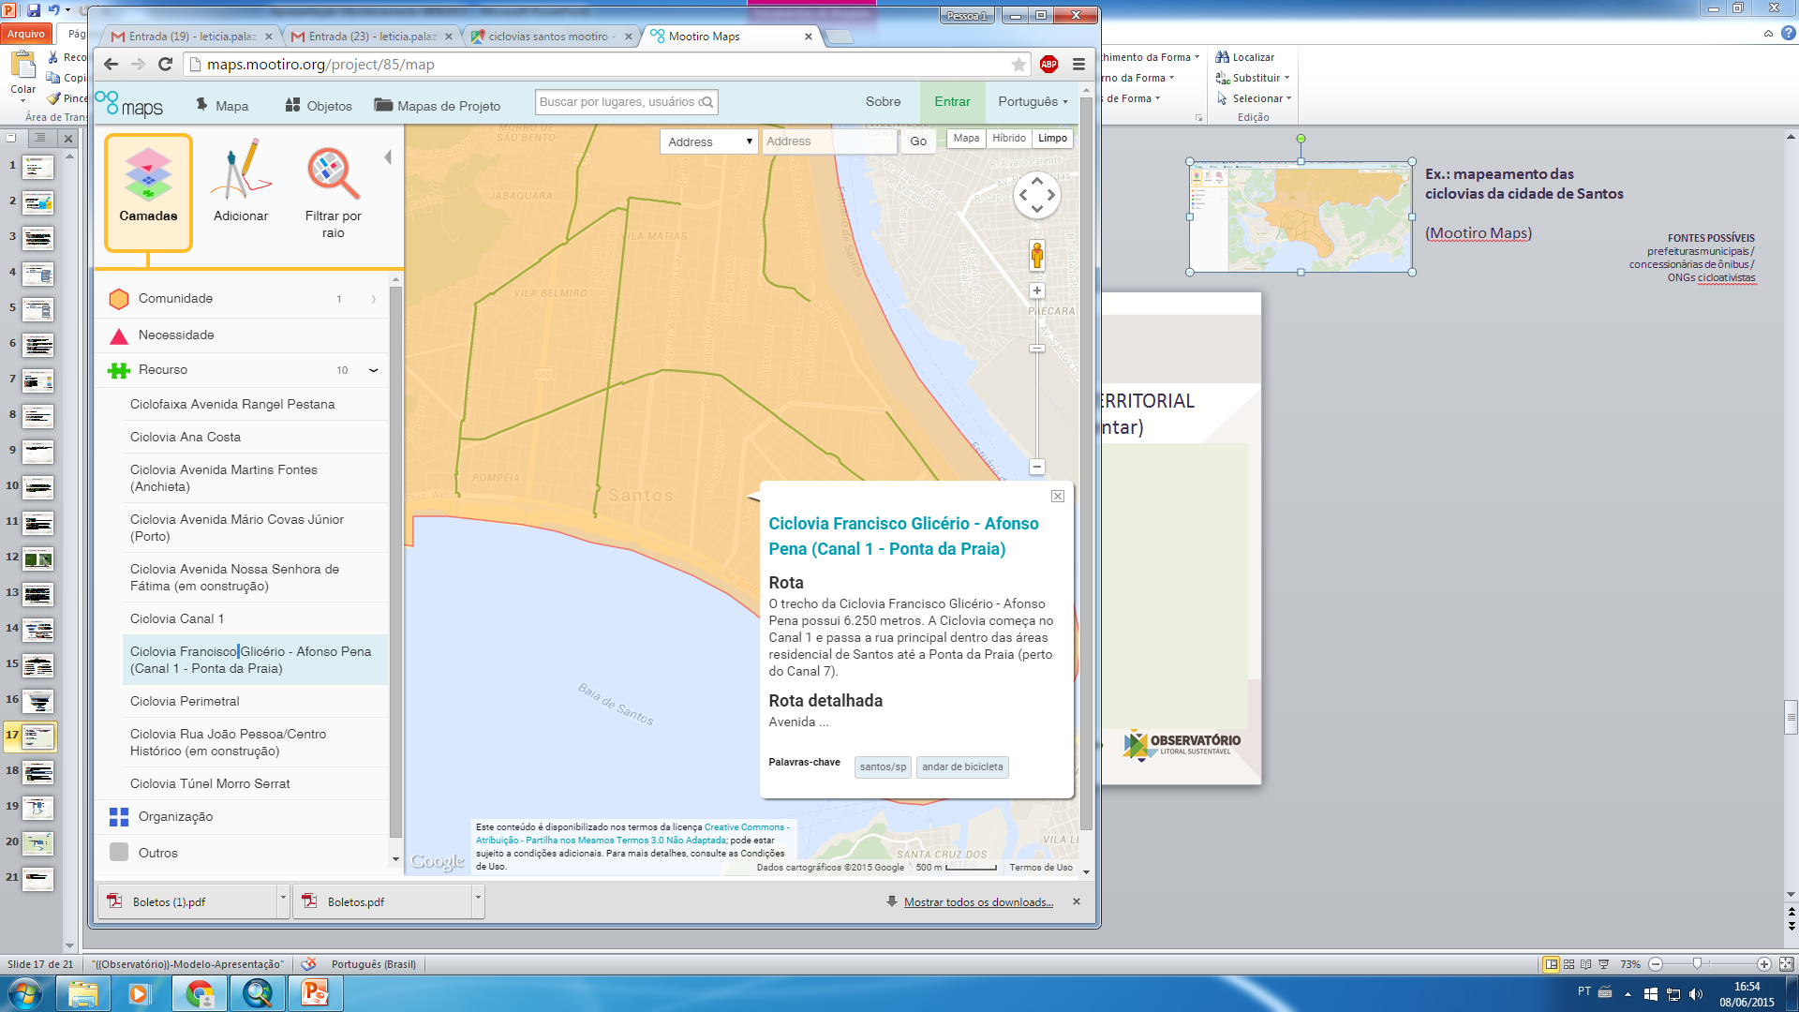Switch to ciclovias santos mootiro tab

tap(553, 37)
